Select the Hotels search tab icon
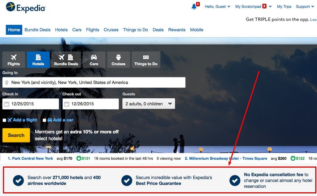The height and width of the screenshot is (196, 317). click(38, 58)
